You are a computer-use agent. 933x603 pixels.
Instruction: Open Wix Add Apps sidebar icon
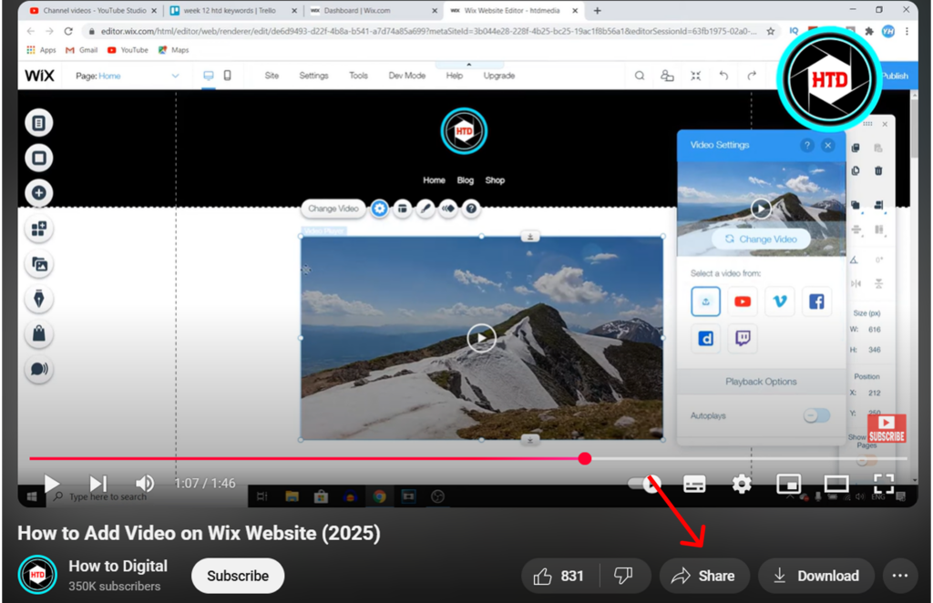pos(38,229)
